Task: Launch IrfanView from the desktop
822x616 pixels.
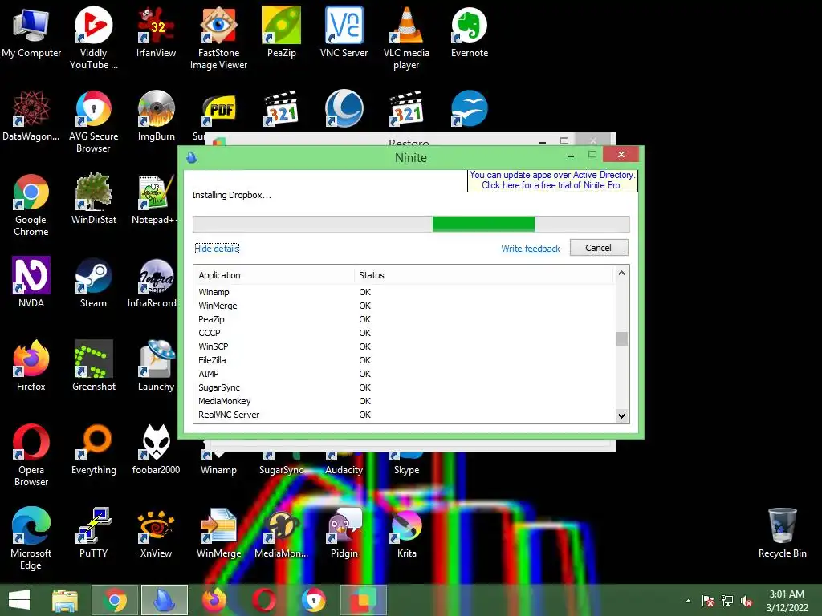Action: tap(156, 32)
